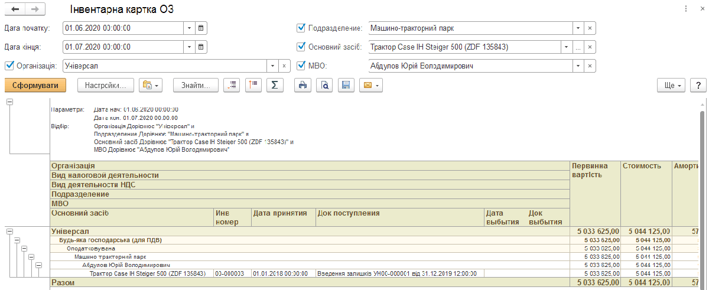Clear the Подразделение field with X

point(590,28)
